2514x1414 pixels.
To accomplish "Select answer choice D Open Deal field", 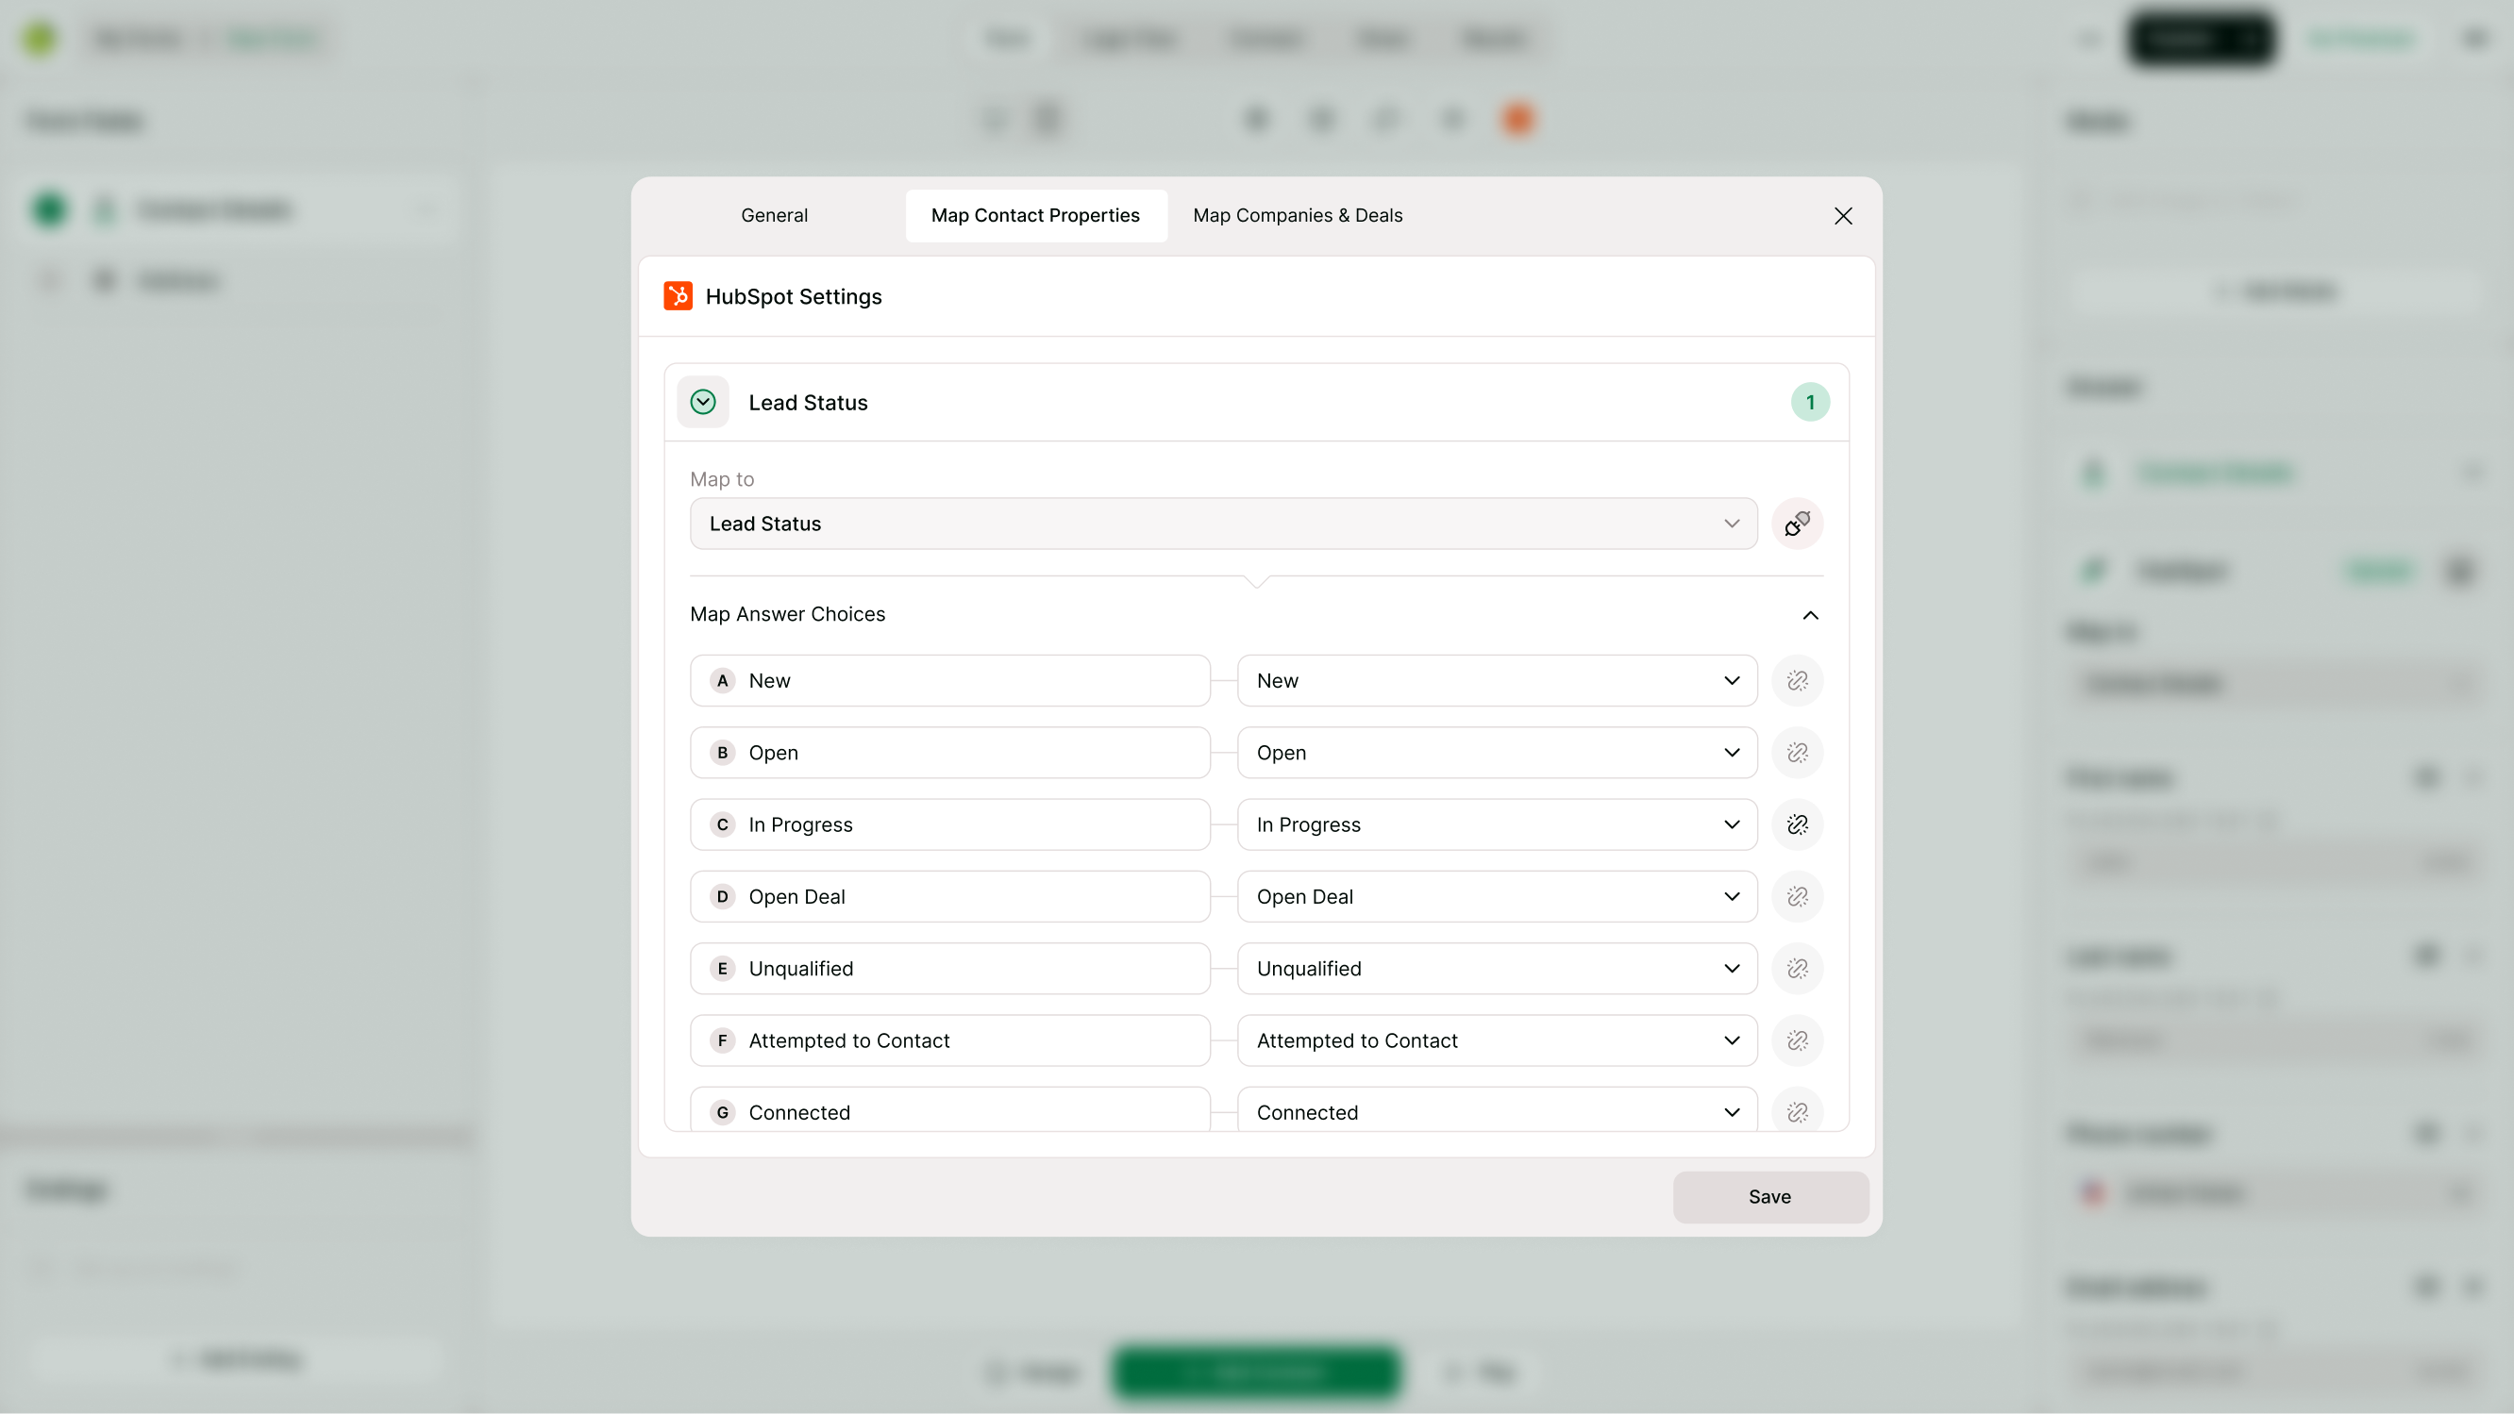I will point(949,897).
